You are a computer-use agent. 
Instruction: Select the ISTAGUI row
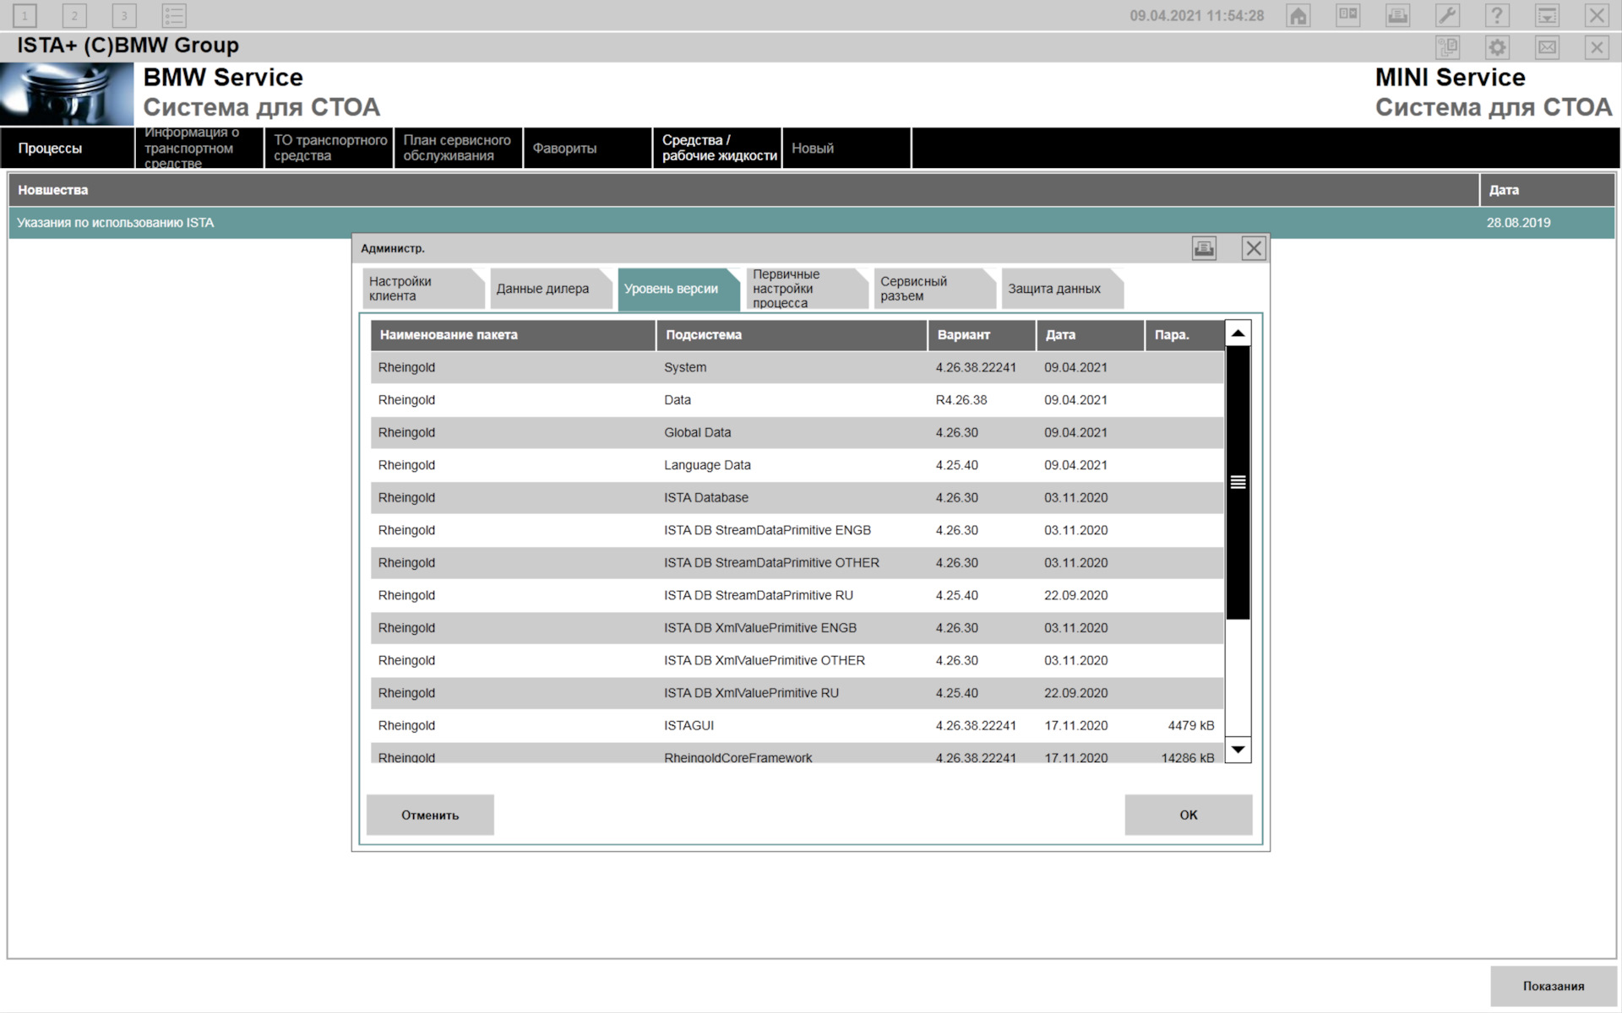797,725
